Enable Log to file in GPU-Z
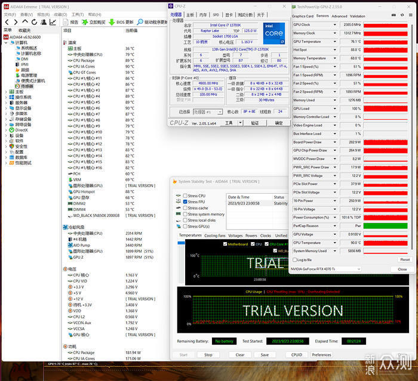Viewport: 418px width, 381px height. tap(294, 259)
